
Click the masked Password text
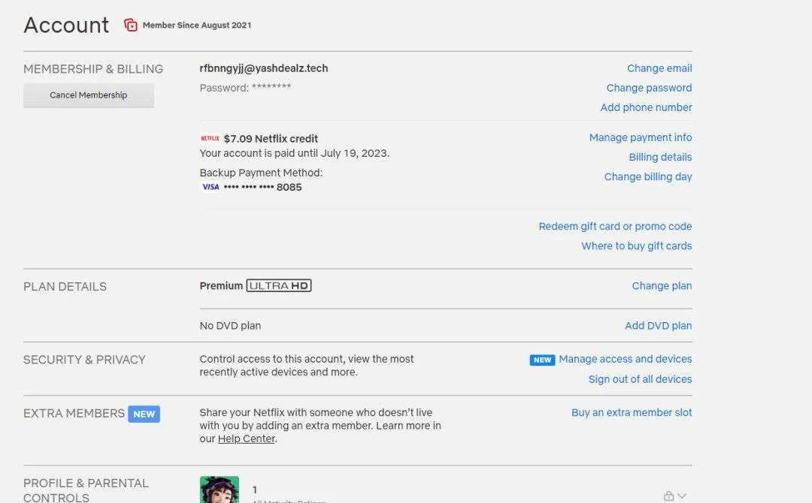click(x=245, y=88)
